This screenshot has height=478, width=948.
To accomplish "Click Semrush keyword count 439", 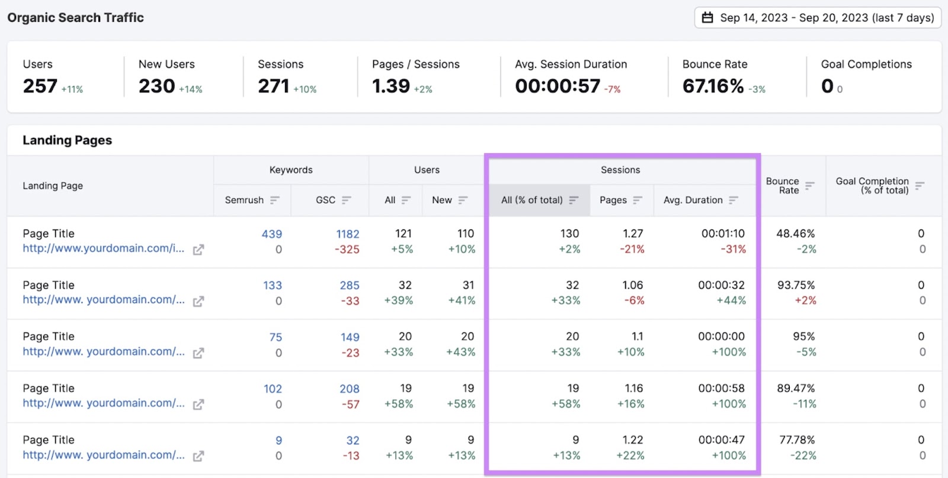I will click(x=272, y=234).
